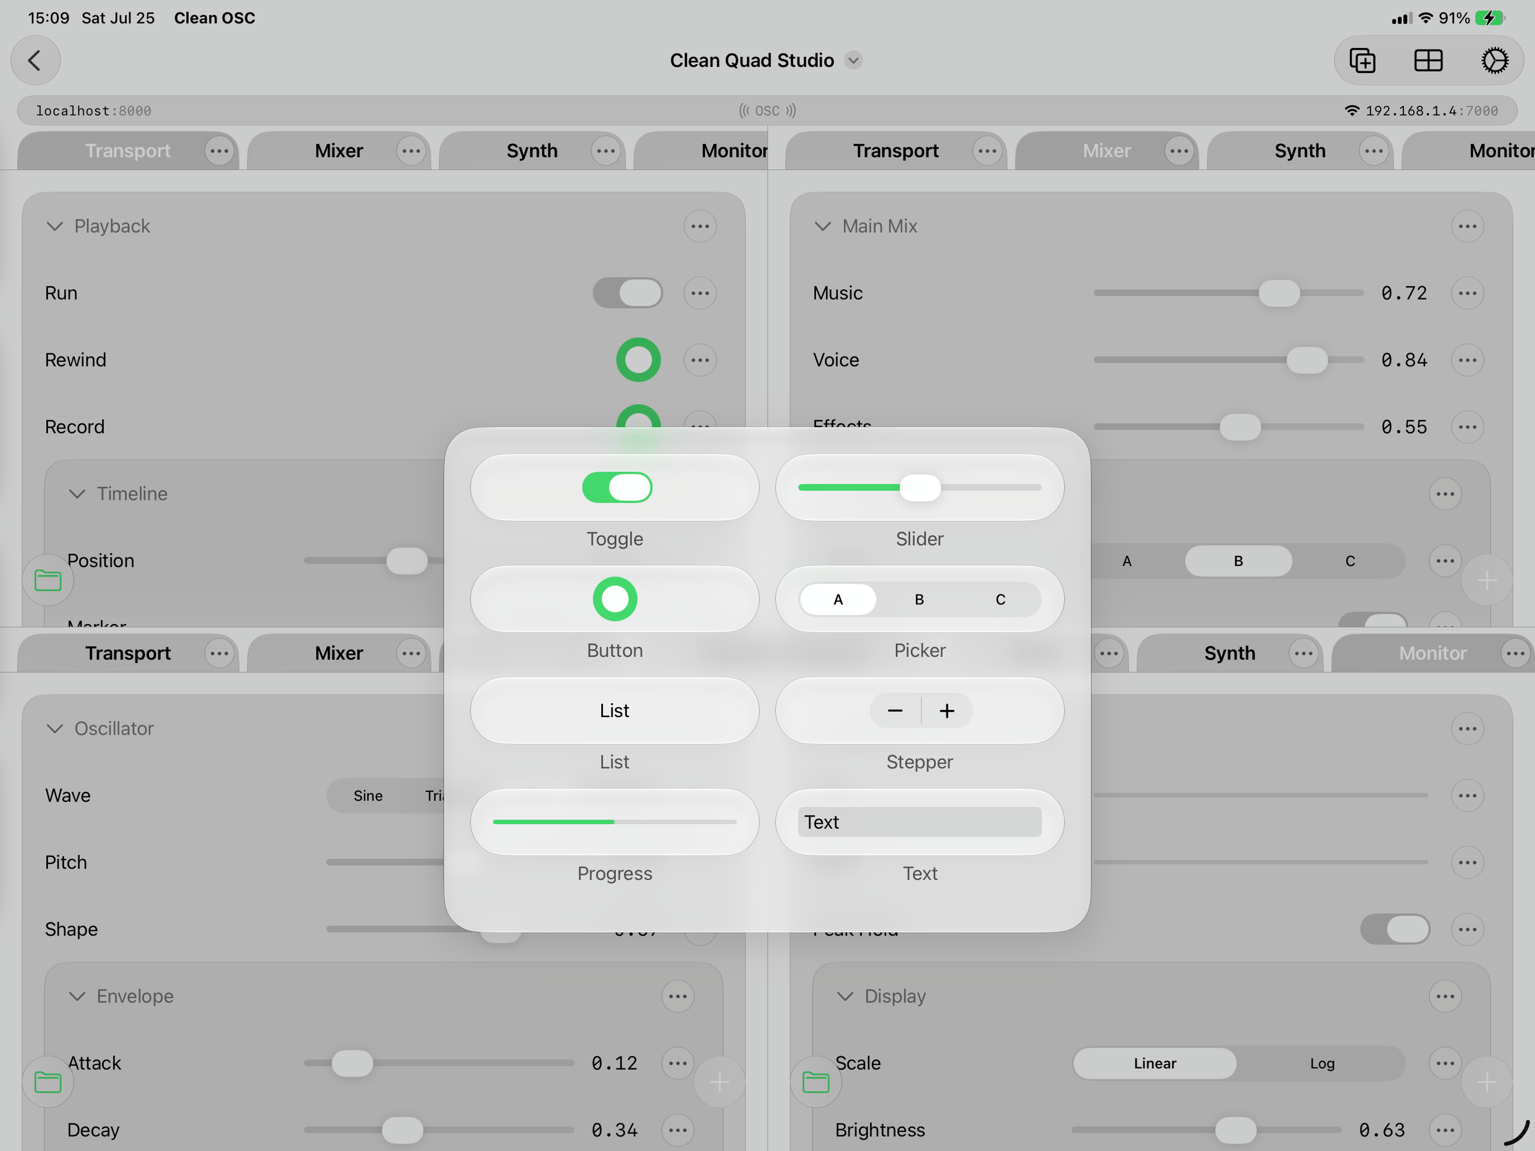
Task: Toggle the Run switch in Playback
Action: tap(627, 293)
